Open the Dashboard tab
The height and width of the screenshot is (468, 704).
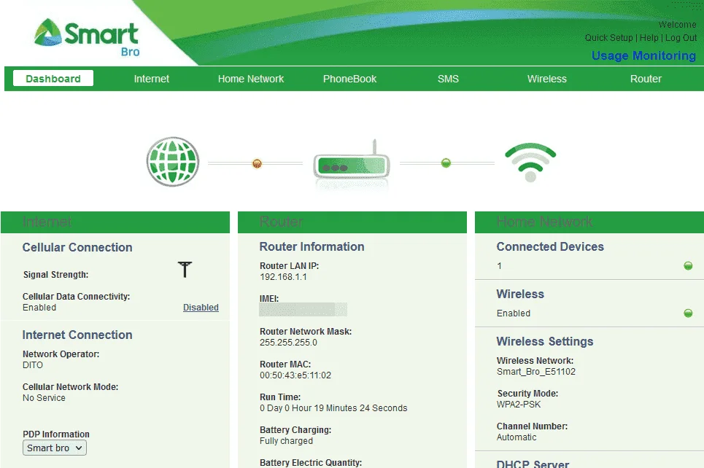click(53, 78)
